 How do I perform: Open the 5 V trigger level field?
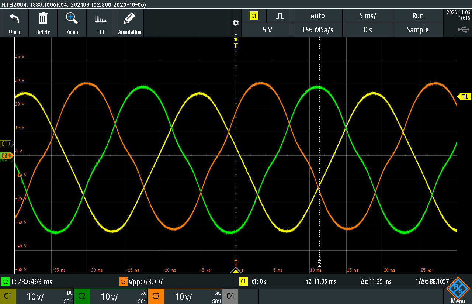click(267, 30)
